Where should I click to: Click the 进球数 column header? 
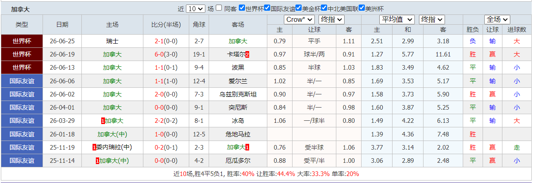click(x=517, y=30)
